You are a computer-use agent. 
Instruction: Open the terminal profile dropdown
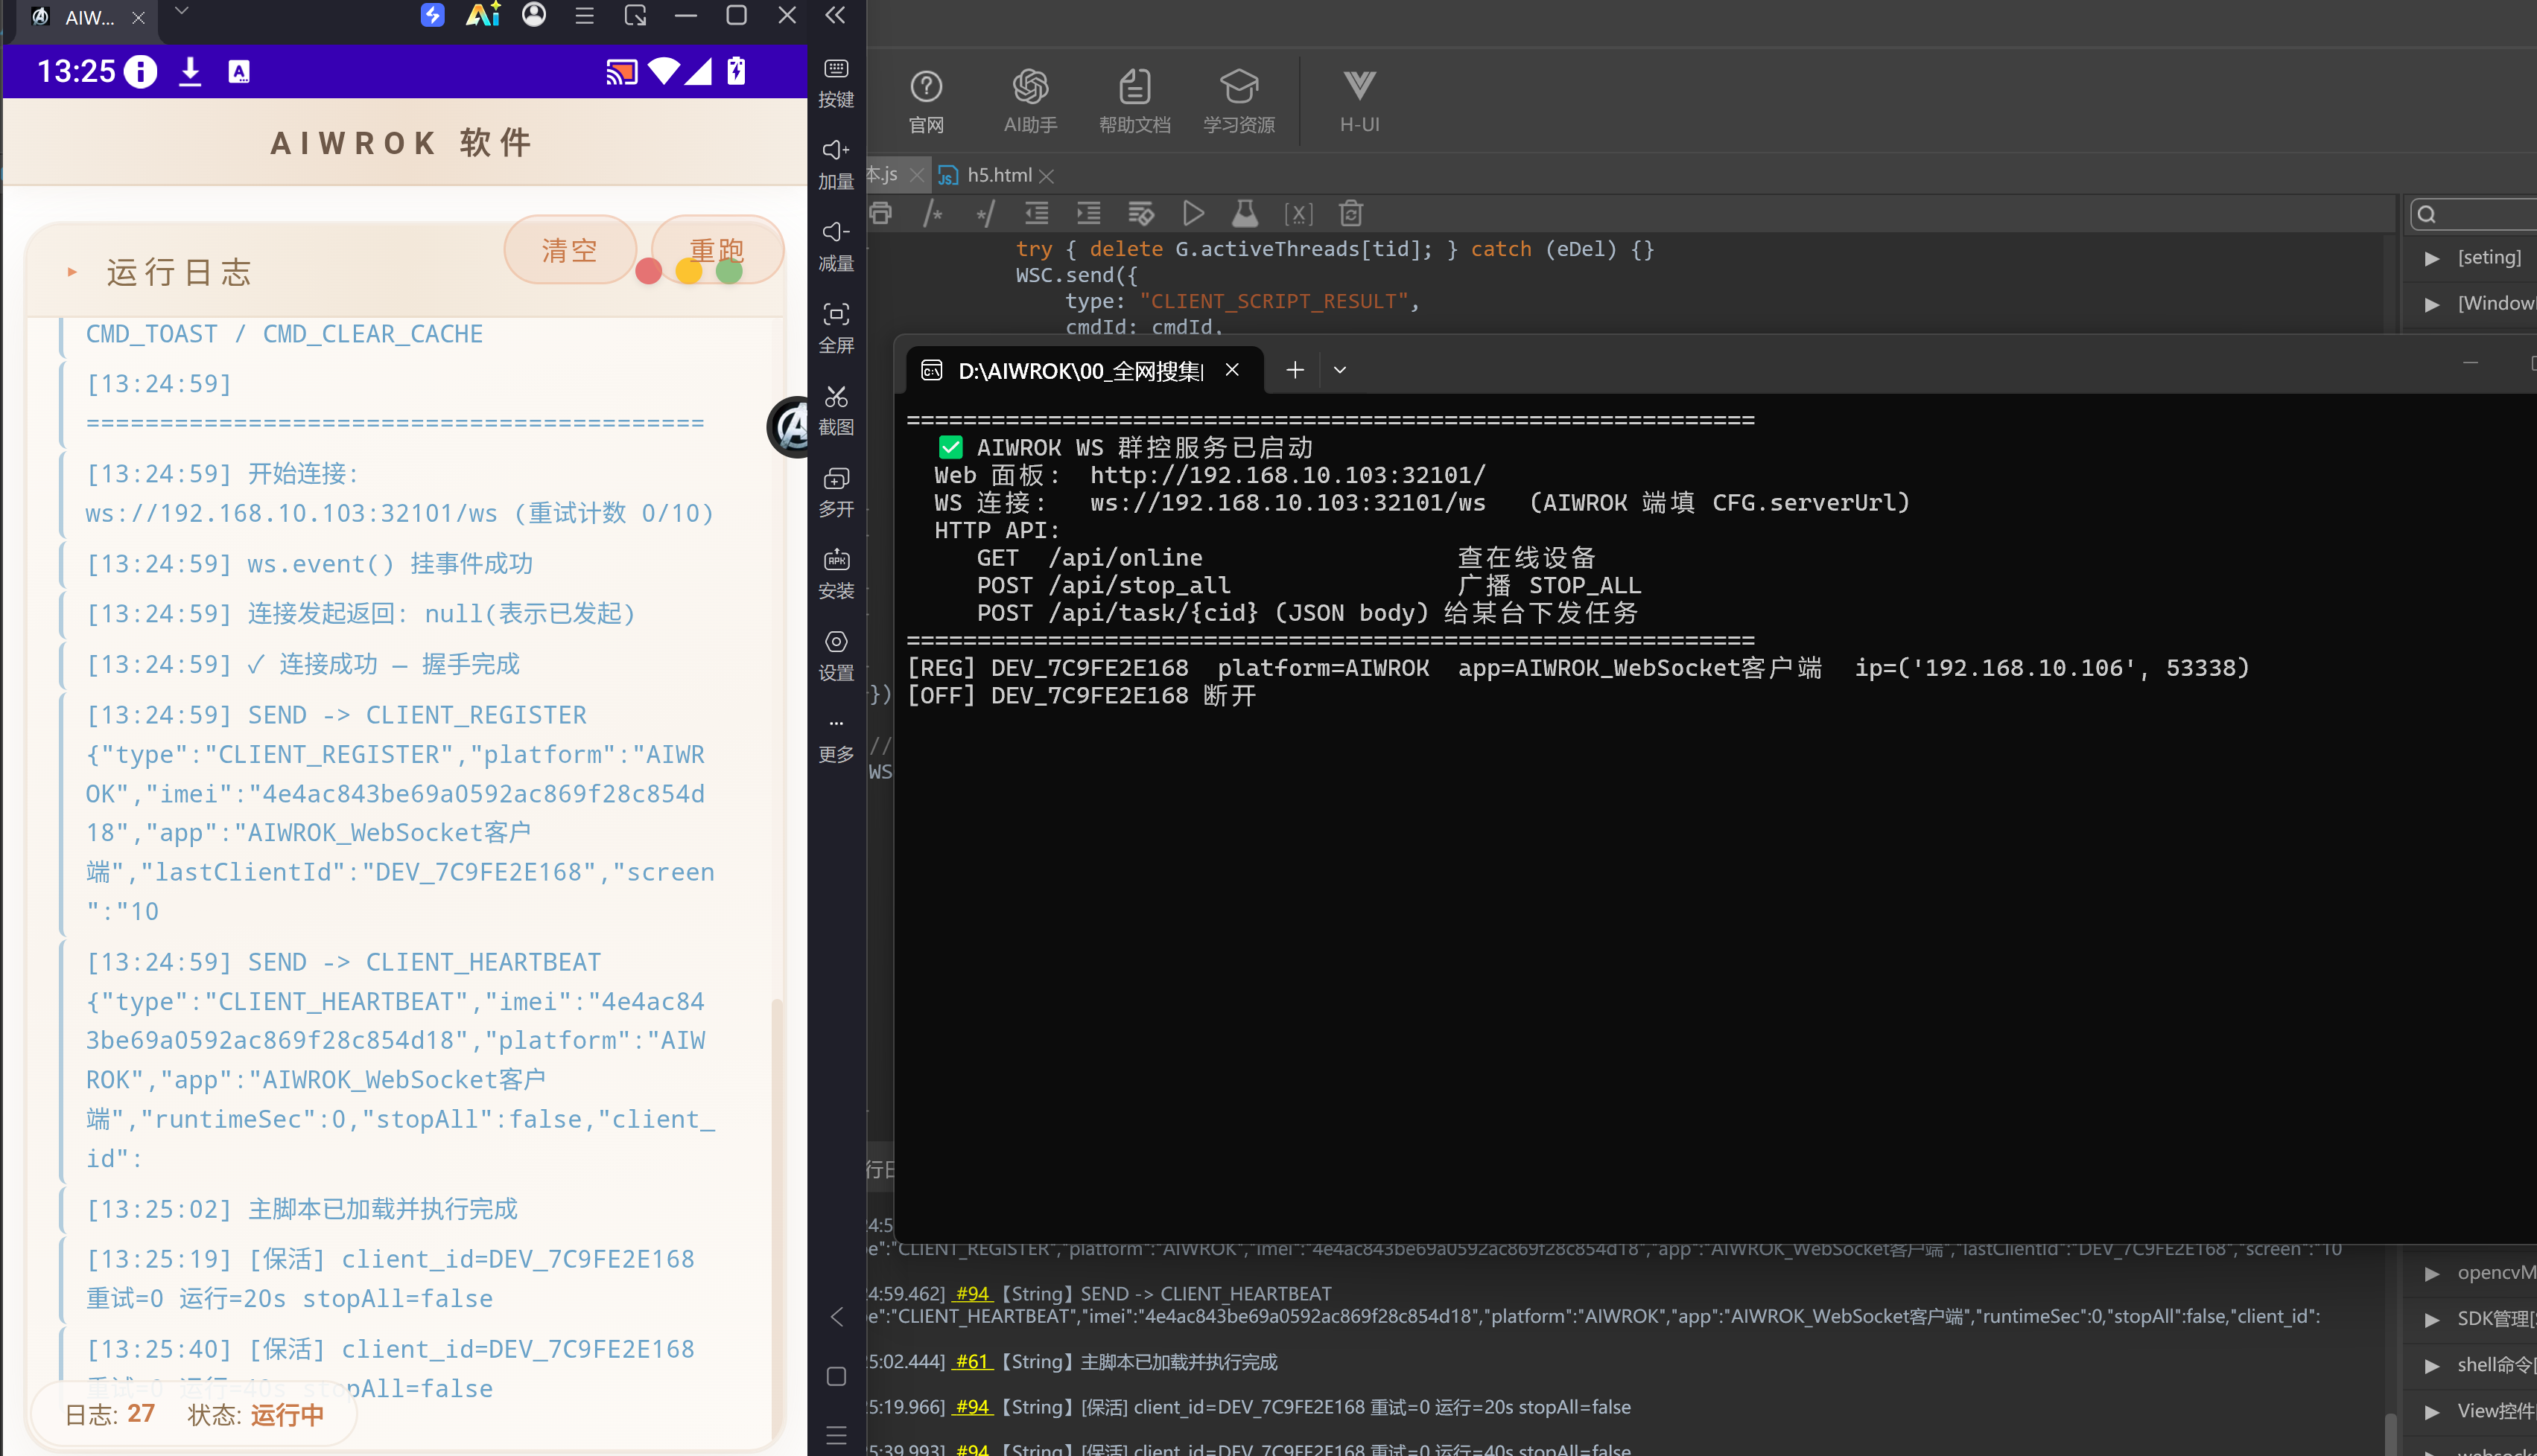click(1339, 370)
